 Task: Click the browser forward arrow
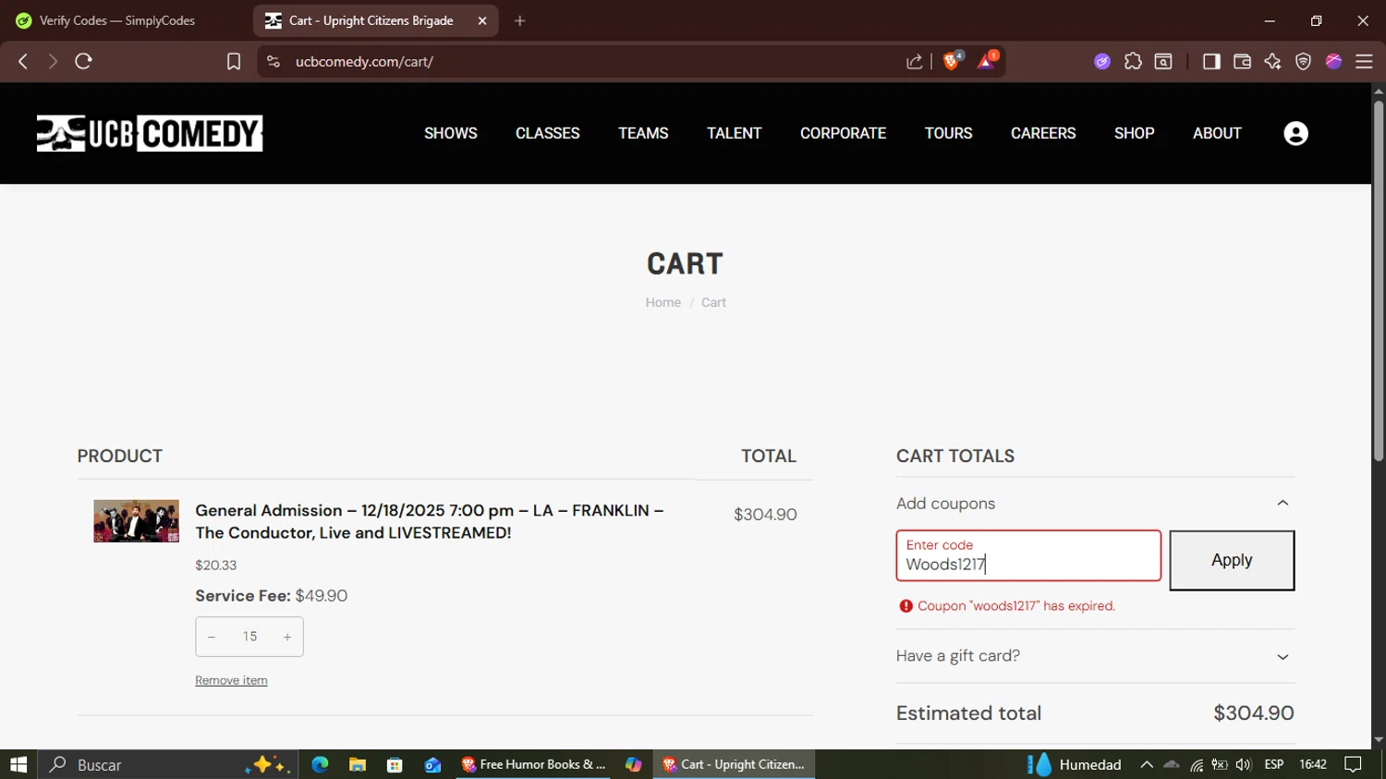click(x=53, y=61)
